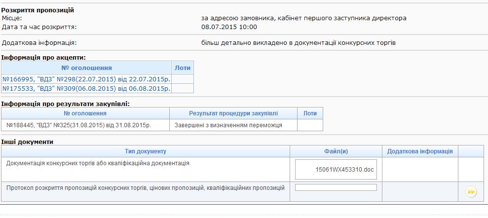Click the 'Документація конкурсних торгів' document row
This screenshot has height=218, width=488.
pos(98,163)
